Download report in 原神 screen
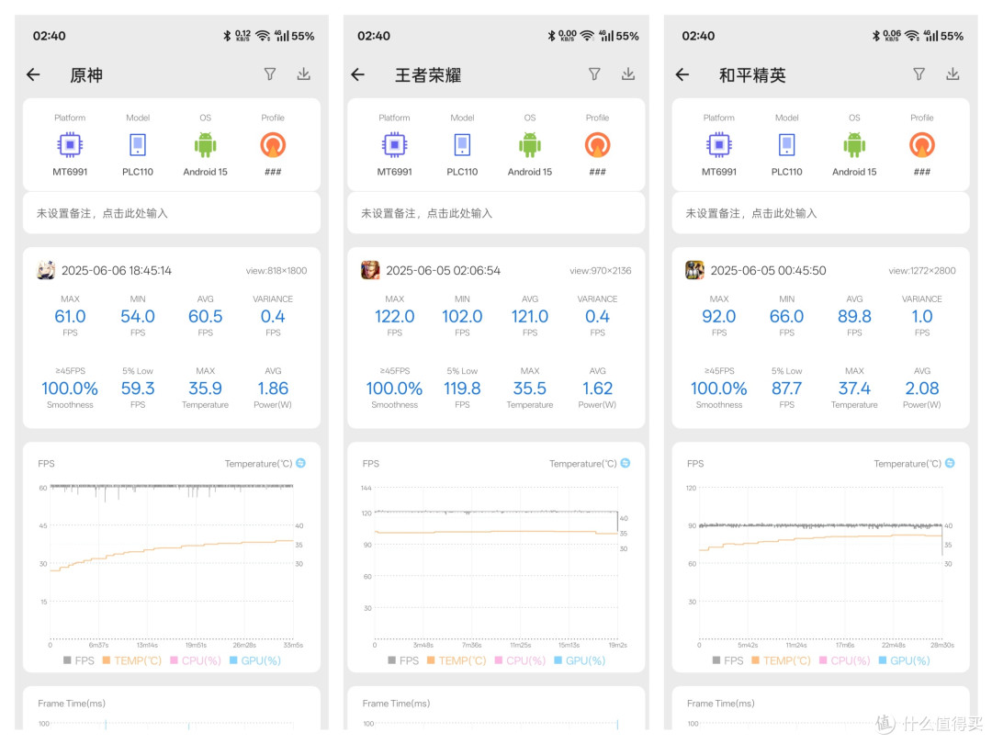 pos(304,74)
